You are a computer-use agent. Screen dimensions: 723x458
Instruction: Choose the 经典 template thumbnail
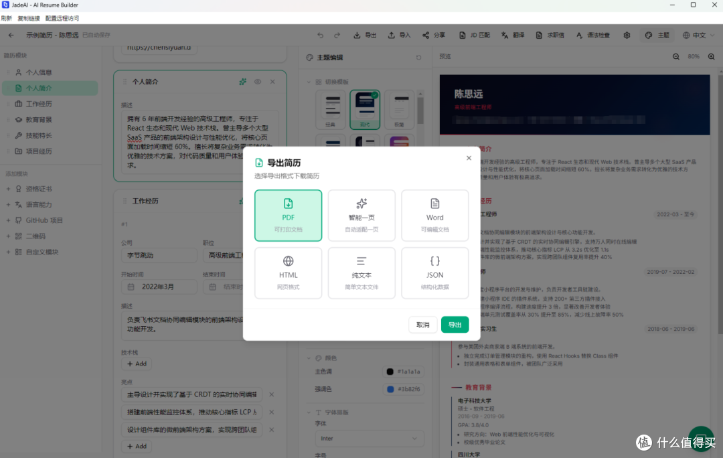tap(331, 109)
